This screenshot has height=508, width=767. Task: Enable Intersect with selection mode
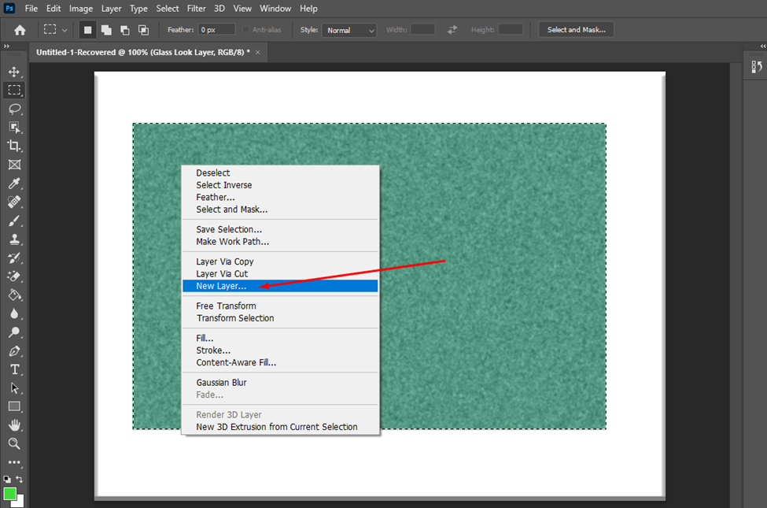[x=143, y=30]
